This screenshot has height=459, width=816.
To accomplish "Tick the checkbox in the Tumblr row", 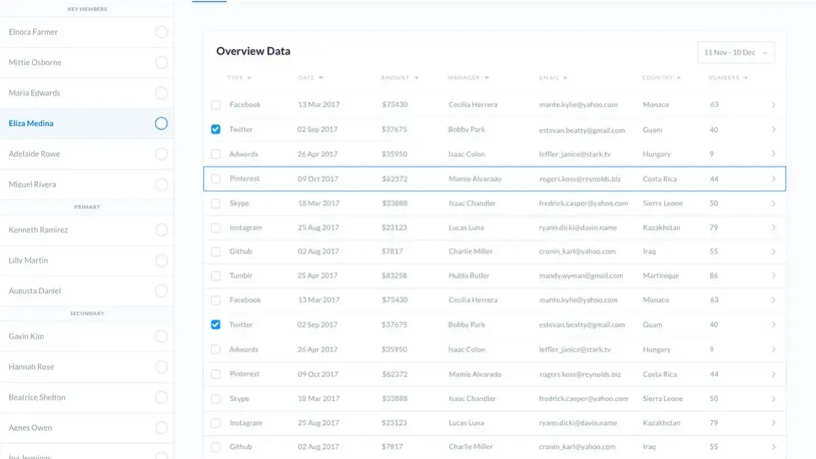I will pos(216,276).
